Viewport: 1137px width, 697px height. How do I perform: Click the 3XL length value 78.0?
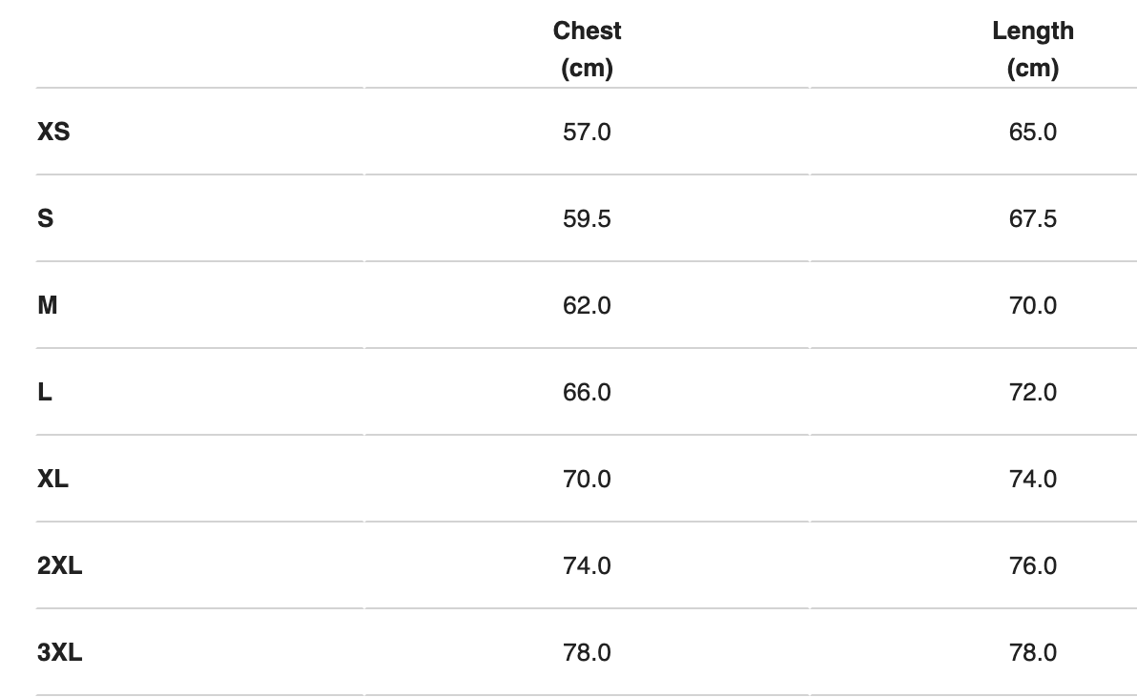pos(1033,652)
